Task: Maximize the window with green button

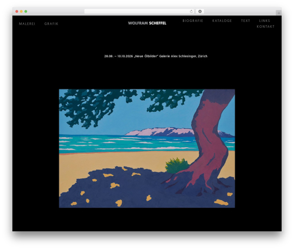Action: click(x=26, y=11)
